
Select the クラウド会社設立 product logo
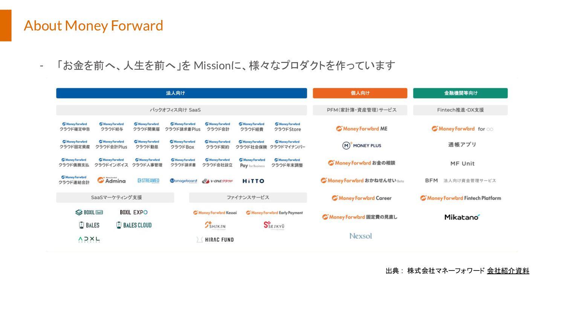pyautogui.click(x=217, y=162)
